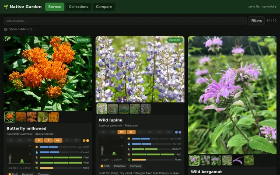Click yellow bloom color dot on Butterfly milkweed
This screenshot has height=175, width=280.
click(87, 140)
